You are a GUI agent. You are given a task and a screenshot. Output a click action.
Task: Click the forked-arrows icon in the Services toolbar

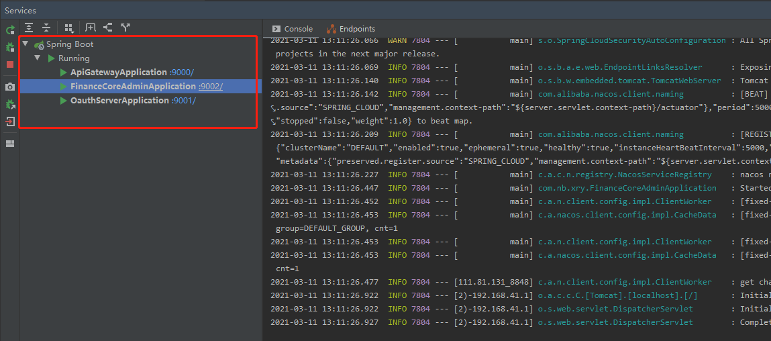125,28
